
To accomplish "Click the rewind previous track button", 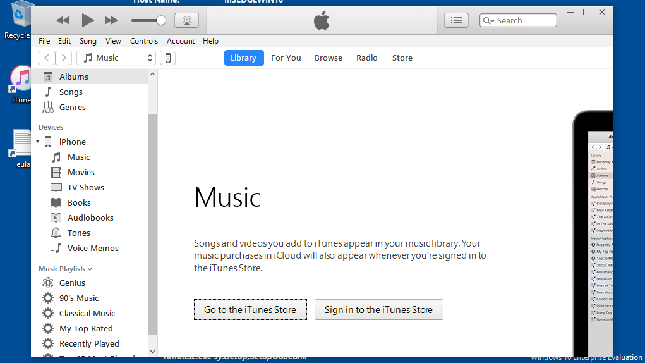I will click(63, 20).
